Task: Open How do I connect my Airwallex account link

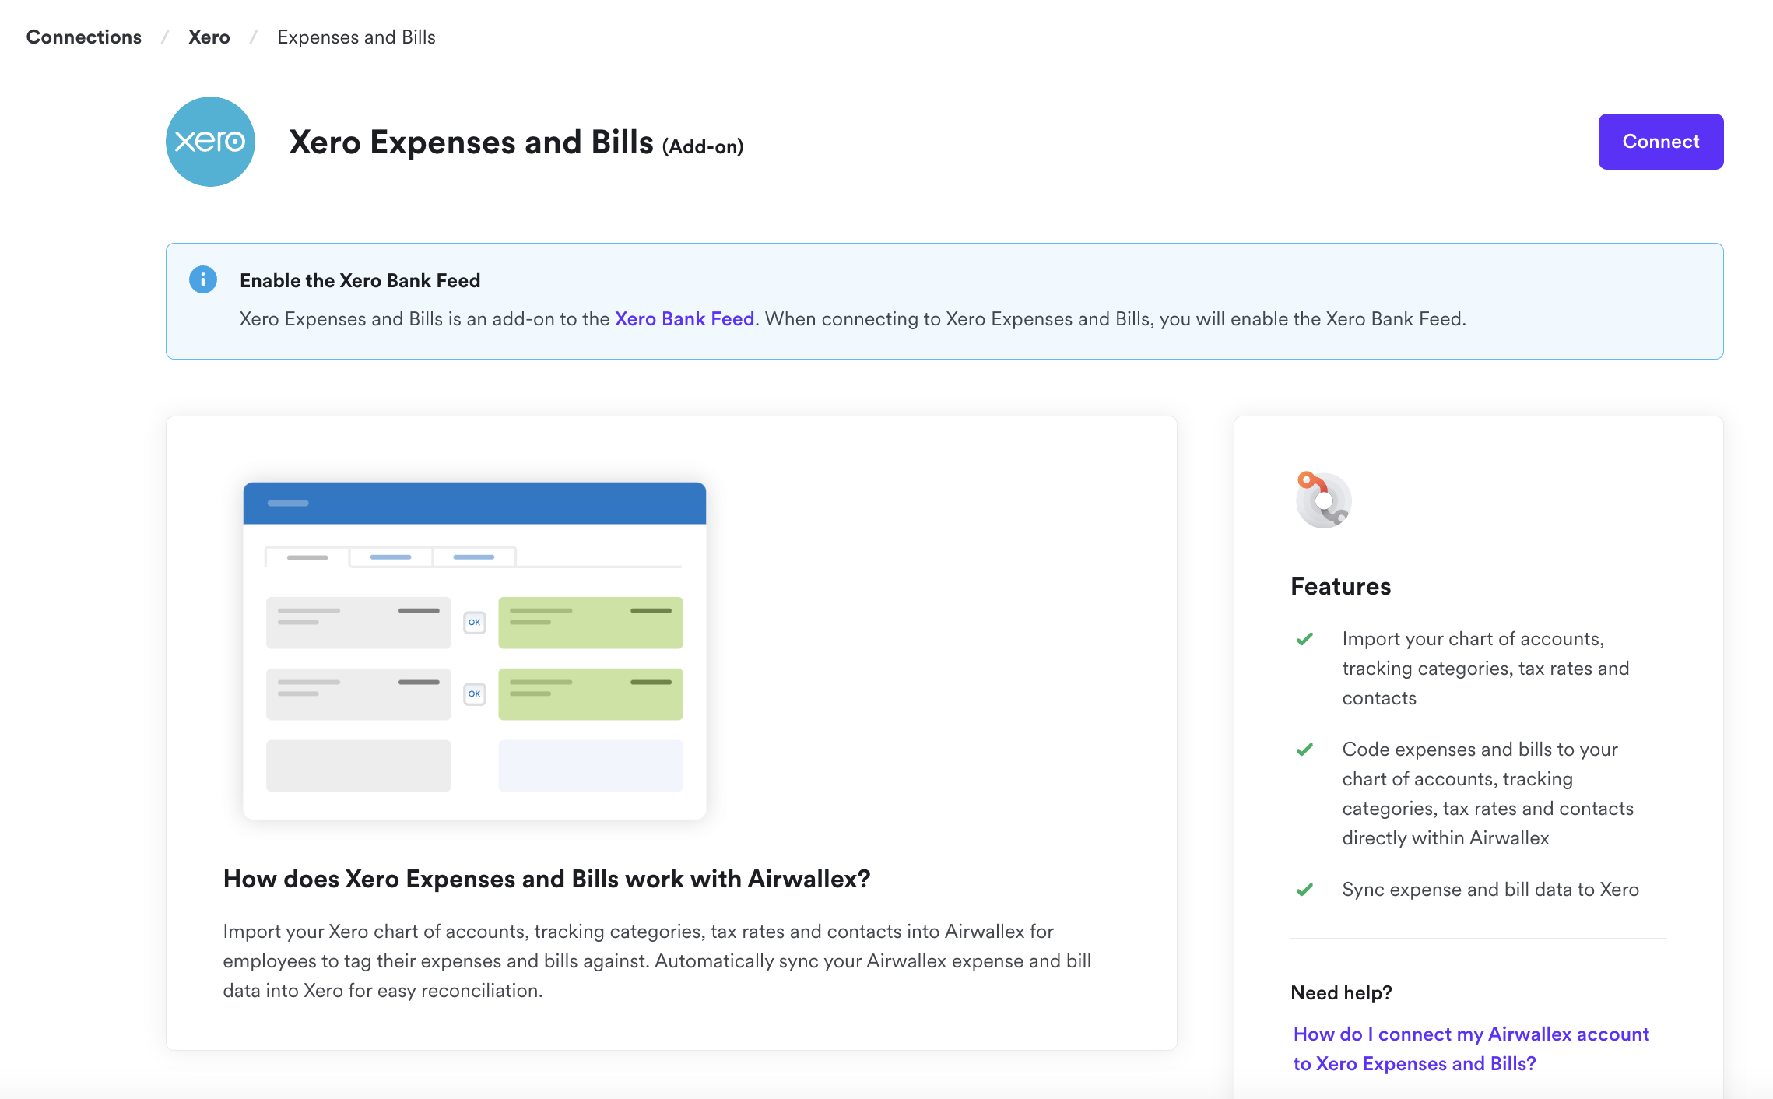Action: (x=1471, y=1048)
